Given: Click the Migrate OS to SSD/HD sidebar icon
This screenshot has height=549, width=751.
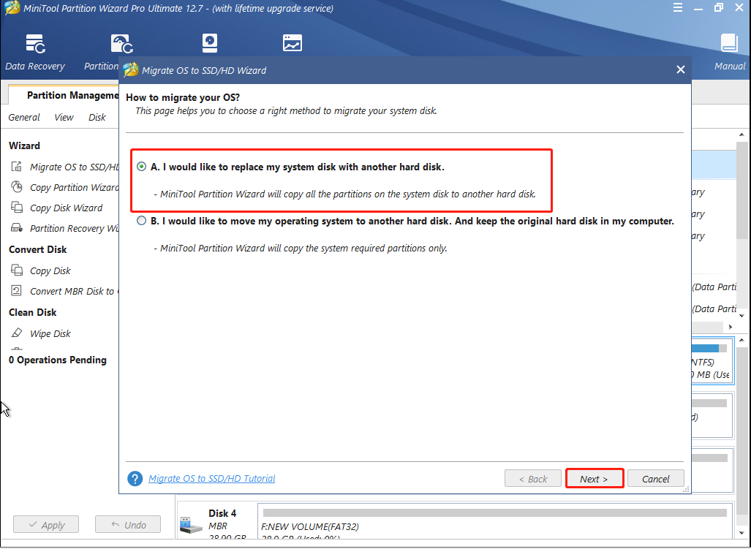Looking at the screenshot, I should click(17, 167).
